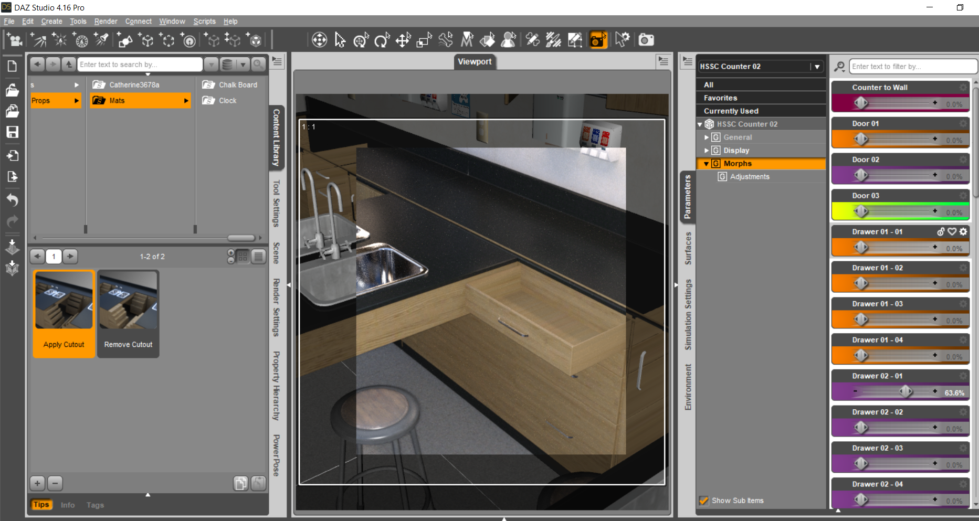Screen dimensions: 979x521
Task: Click the Export file icon
Action: (x=12, y=177)
